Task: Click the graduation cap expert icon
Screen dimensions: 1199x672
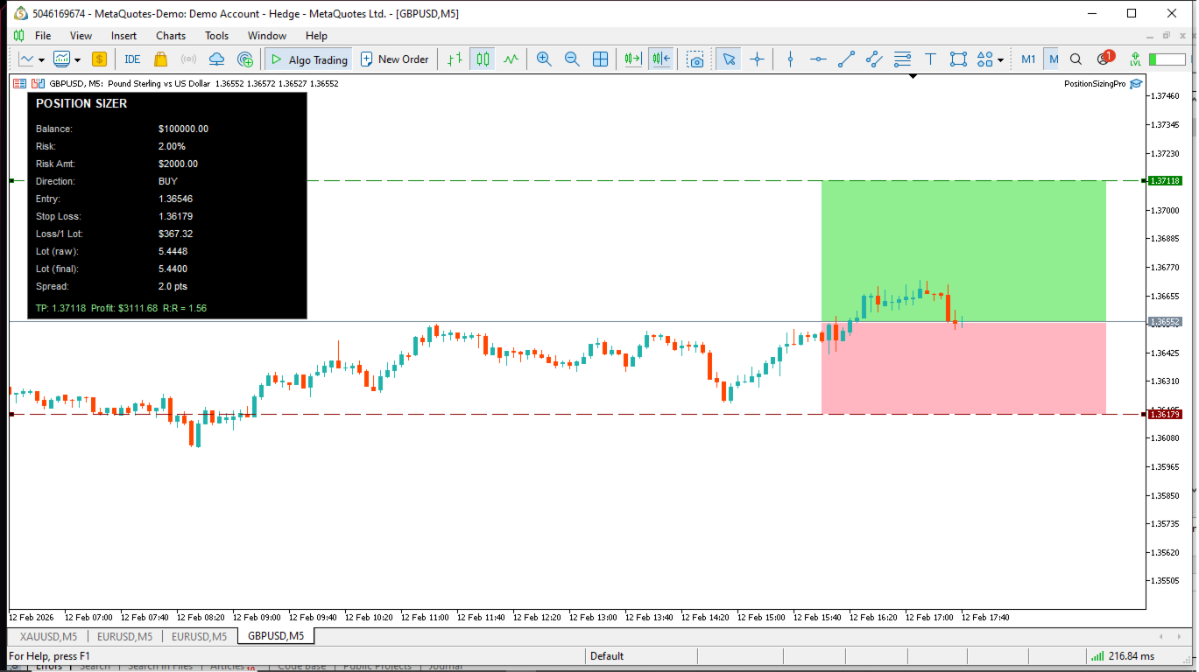Action: 1136,84
